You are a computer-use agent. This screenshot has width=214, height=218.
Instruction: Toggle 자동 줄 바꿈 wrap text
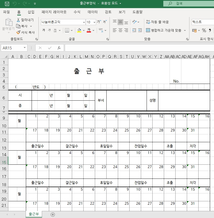(157, 22)
